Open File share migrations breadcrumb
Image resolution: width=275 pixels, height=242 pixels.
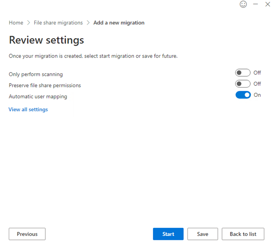58,23
